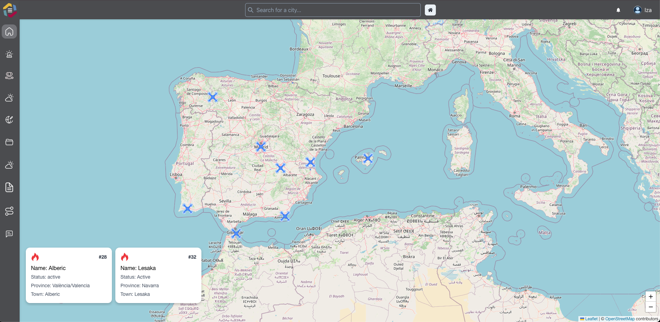Select the fire marker near Madrid
This screenshot has height=322, width=660.
pyautogui.click(x=261, y=146)
